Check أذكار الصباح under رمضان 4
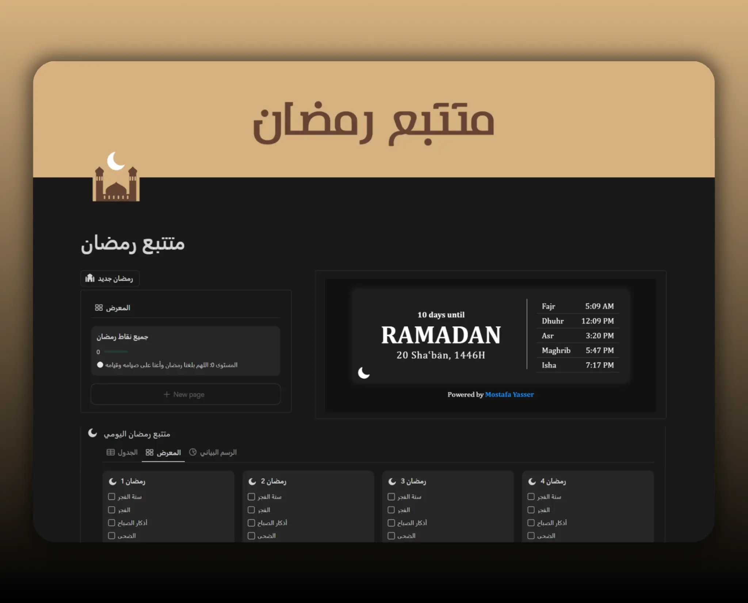The image size is (748, 603). [531, 522]
